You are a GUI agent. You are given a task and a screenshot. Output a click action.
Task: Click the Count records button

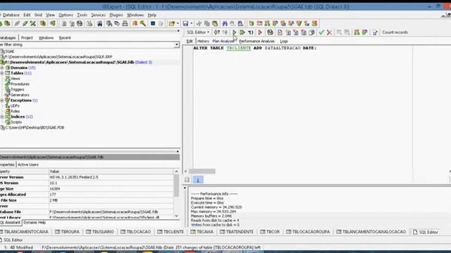[395, 32]
